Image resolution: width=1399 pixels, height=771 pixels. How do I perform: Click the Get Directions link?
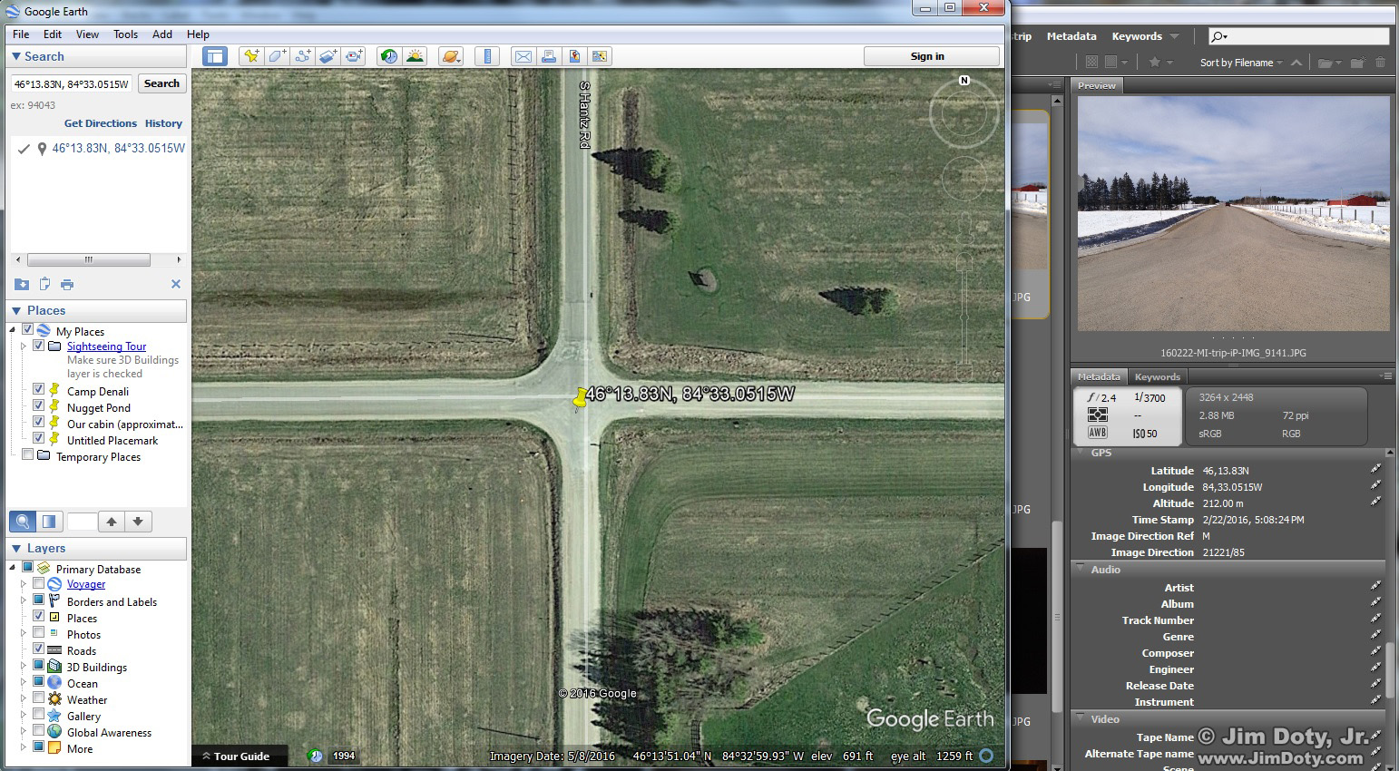point(100,123)
